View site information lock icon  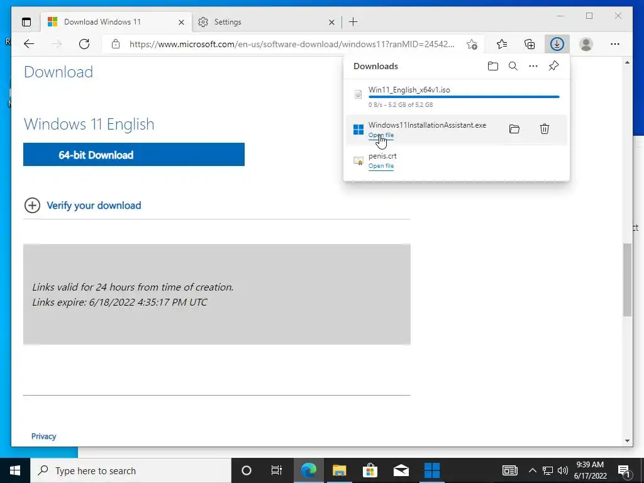pyautogui.click(x=116, y=44)
